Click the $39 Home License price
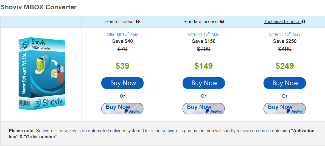 122,66
